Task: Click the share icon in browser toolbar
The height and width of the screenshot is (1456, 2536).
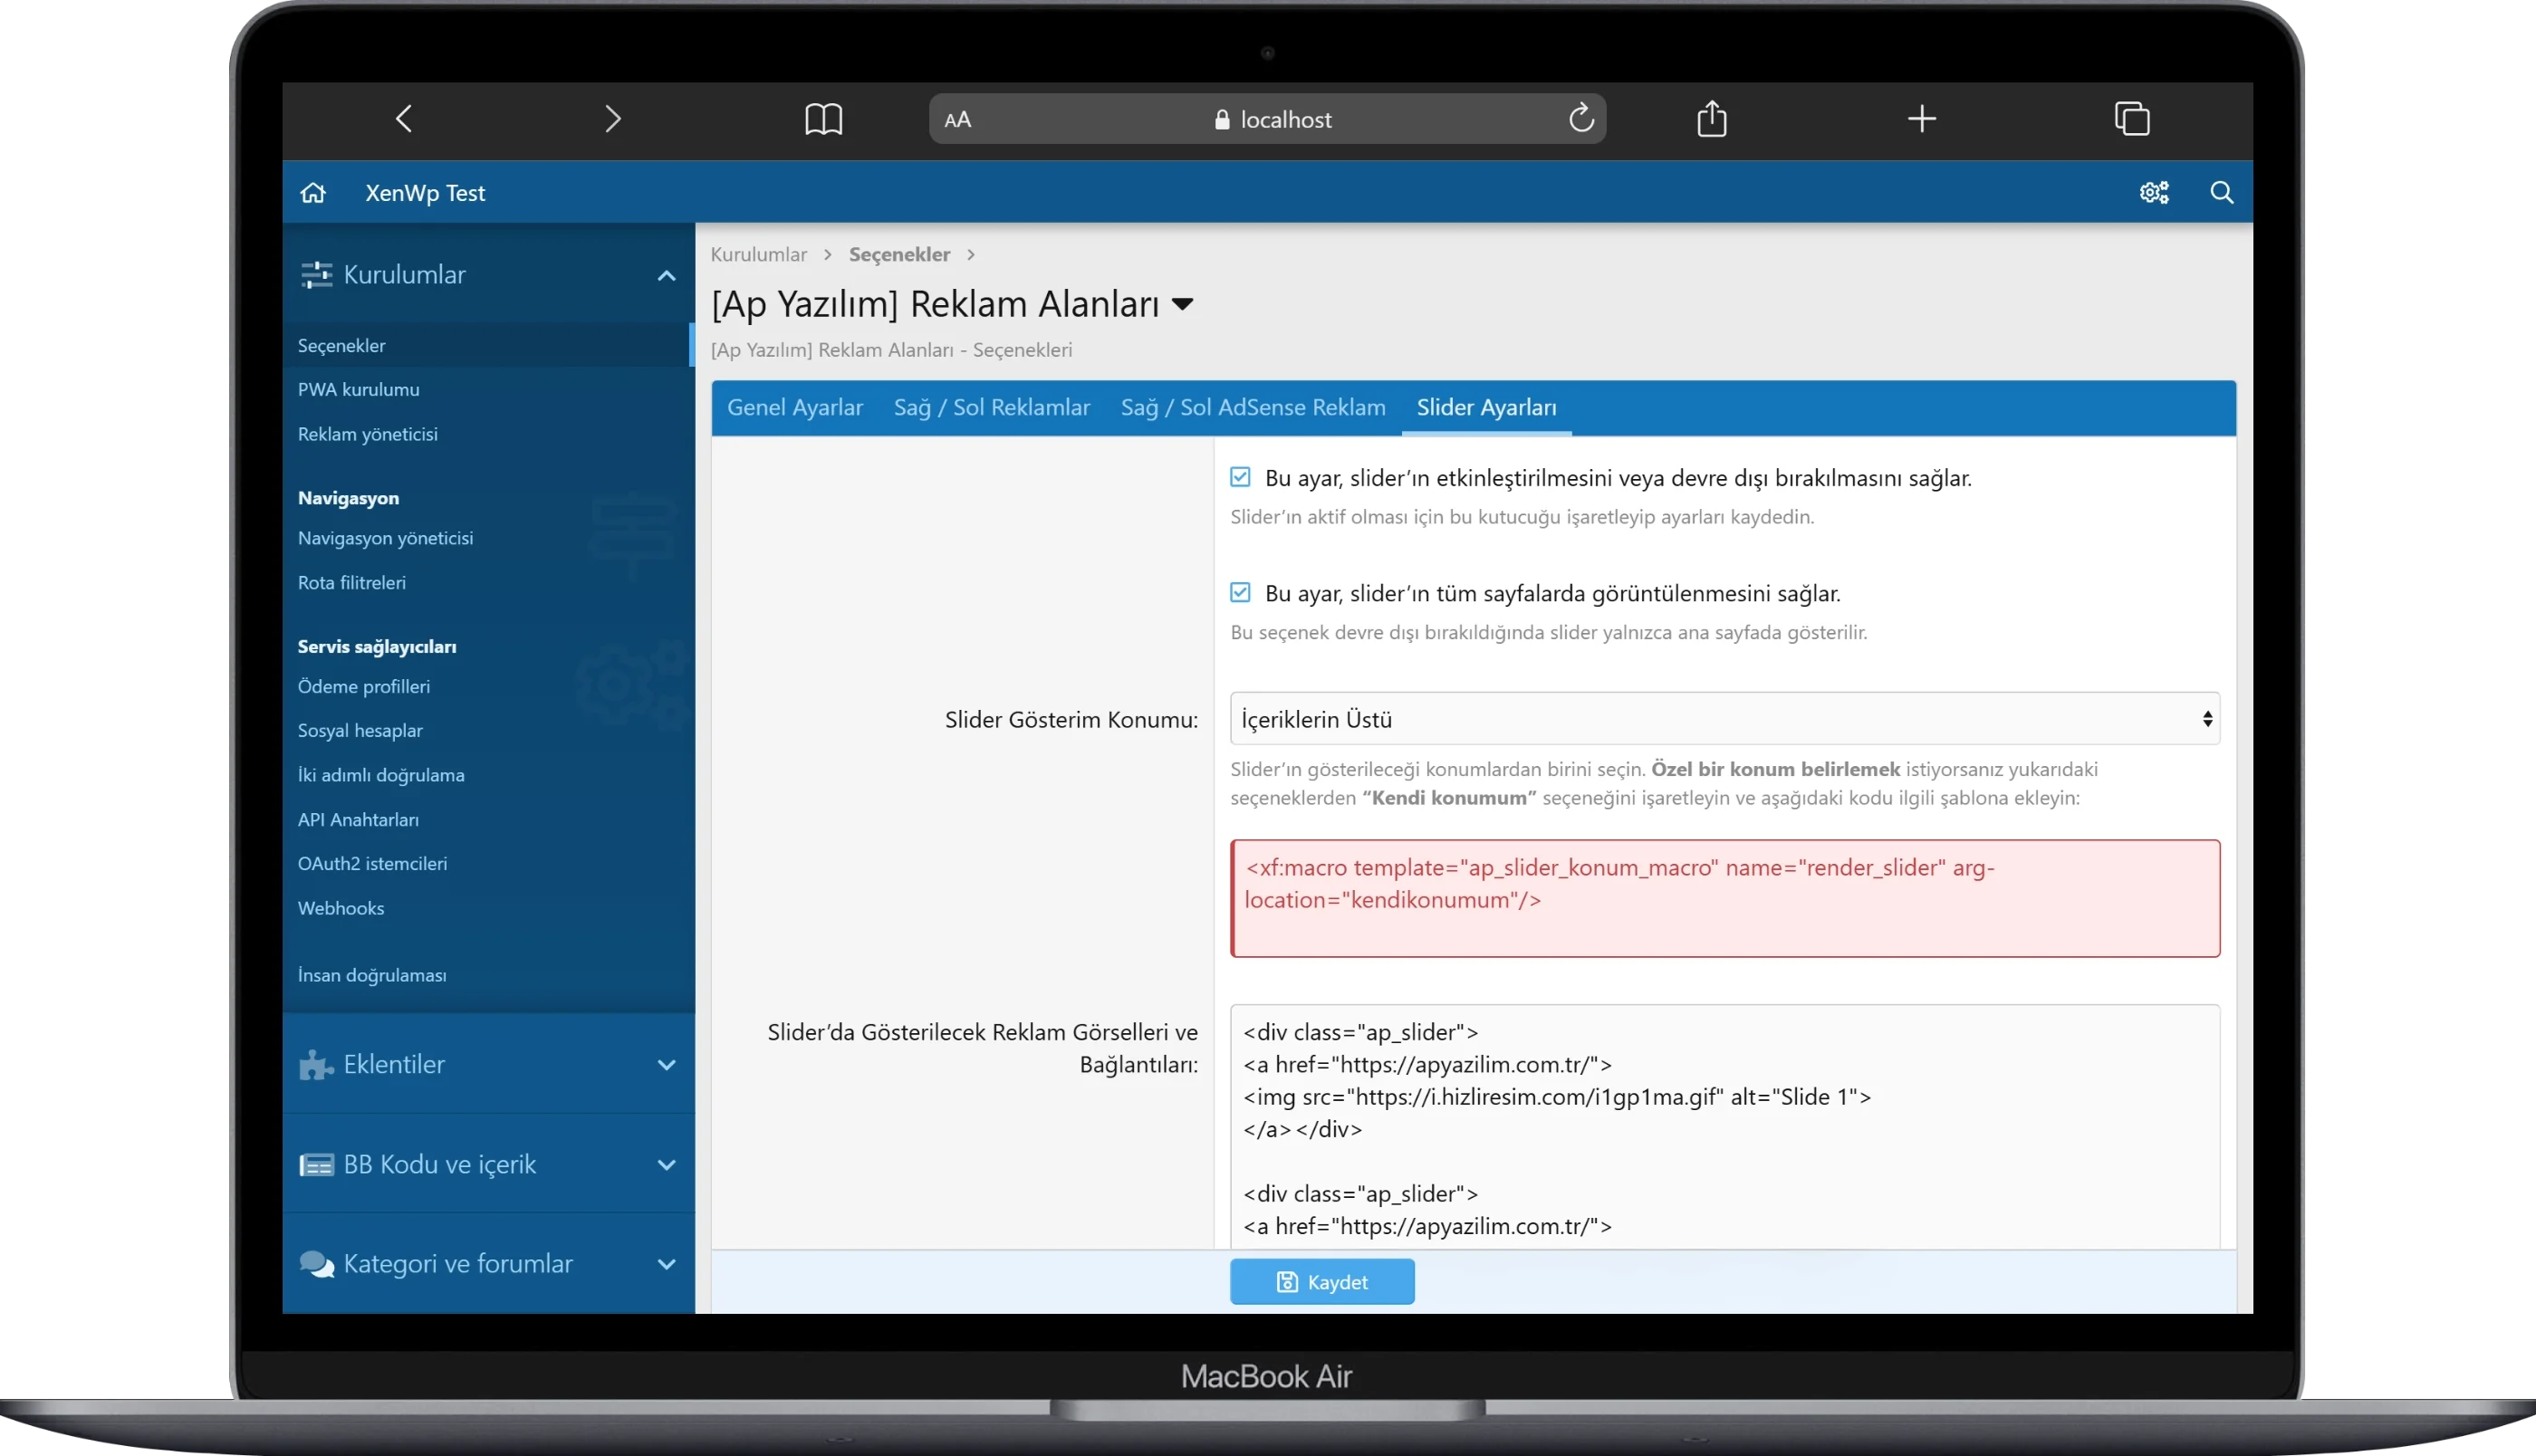Action: pyautogui.click(x=1711, y=119)
